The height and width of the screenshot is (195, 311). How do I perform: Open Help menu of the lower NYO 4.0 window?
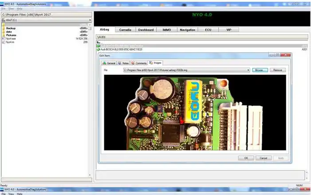pyautogui.click(x=20, y=194)
